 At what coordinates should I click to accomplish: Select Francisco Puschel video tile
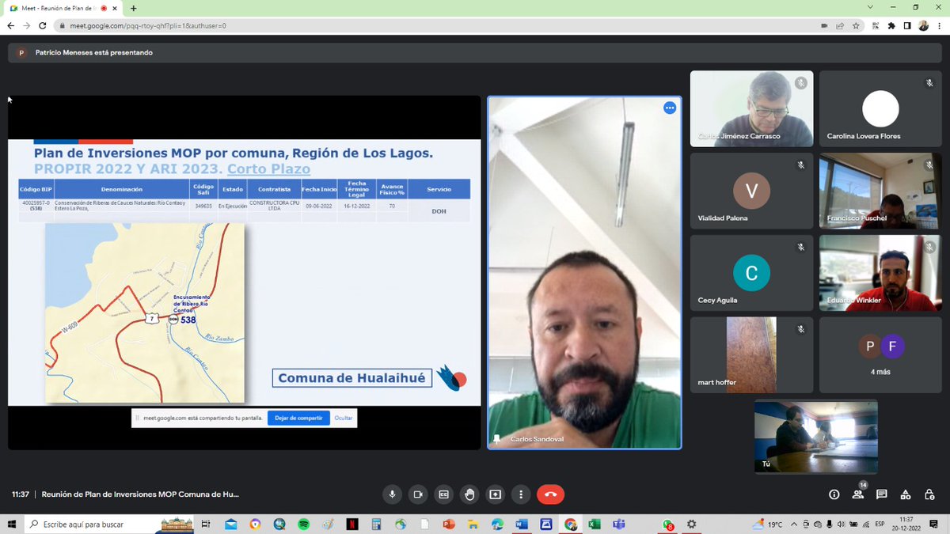[880, 191]
